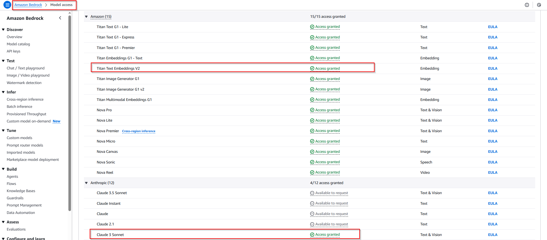Collapse the Anthropic (12) provider group
Screen dimensions: 547x240
tap(86, 183)
